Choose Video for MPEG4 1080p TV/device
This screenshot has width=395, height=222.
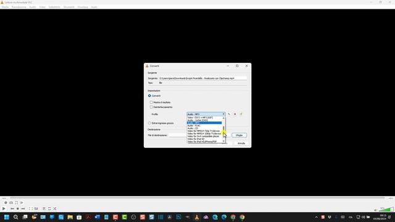tap(204, 134)
